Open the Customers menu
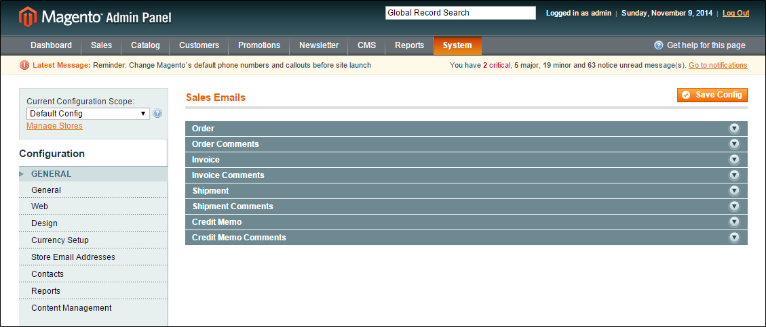The image size is (766, 327). tap(199, 45)
